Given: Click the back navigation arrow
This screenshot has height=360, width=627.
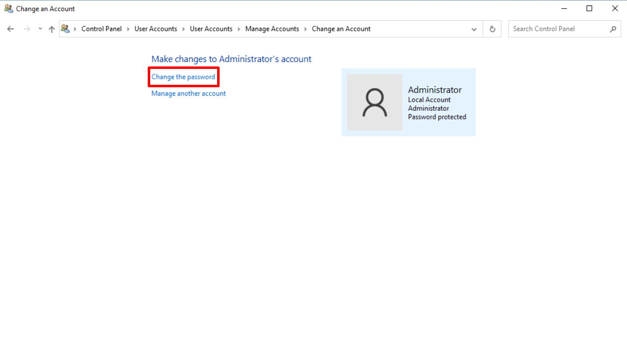Looking at the screenshot, I should pyautogui.click(x=10, y=29).
